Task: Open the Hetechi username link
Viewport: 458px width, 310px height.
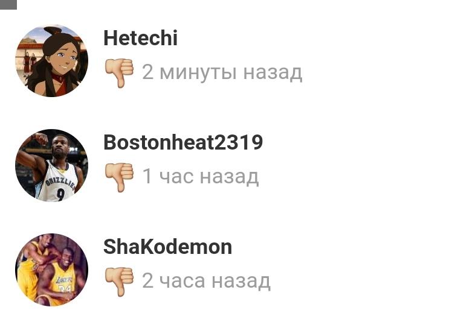Action: click(x=141, y=38)
